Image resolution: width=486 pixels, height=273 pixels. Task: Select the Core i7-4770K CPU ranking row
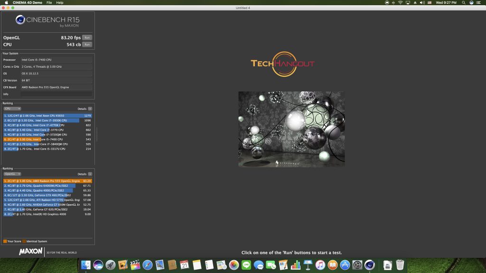[x=47, y=125]
